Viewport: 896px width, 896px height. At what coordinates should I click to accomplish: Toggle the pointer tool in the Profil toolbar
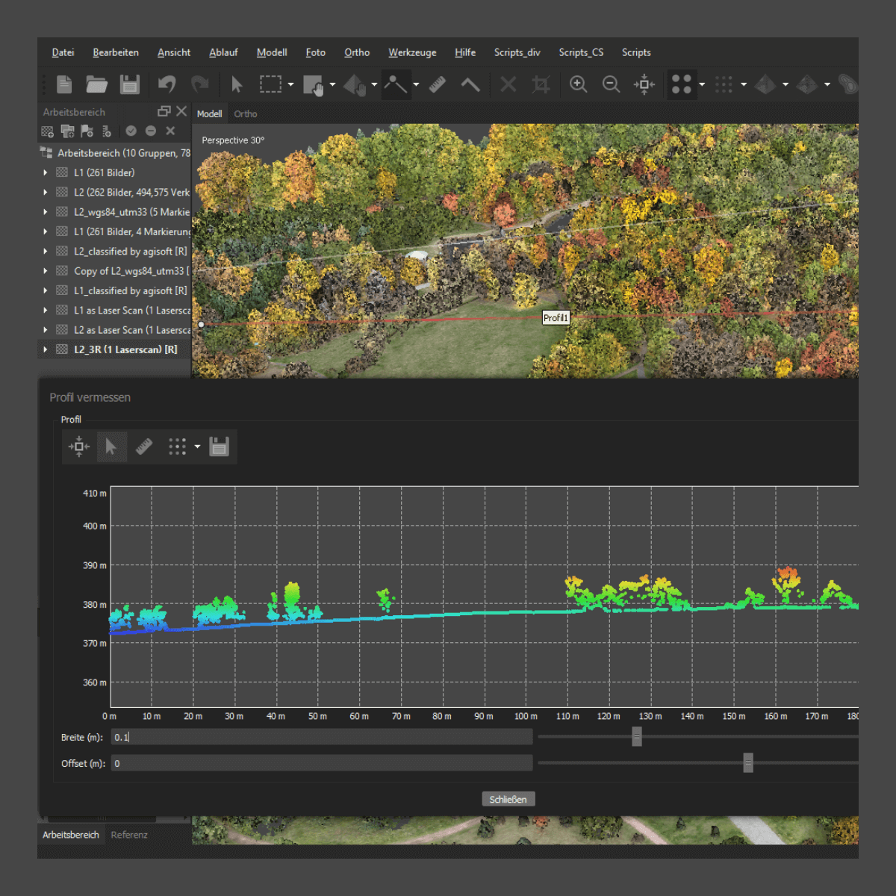(x=111, y=447)
